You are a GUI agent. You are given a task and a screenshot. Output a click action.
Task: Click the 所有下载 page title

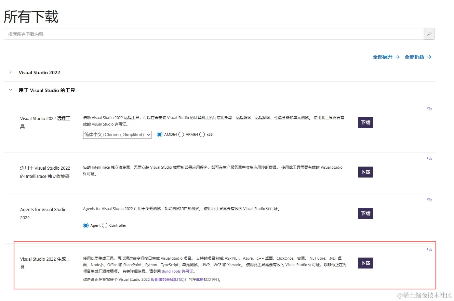tap(31, 16)
